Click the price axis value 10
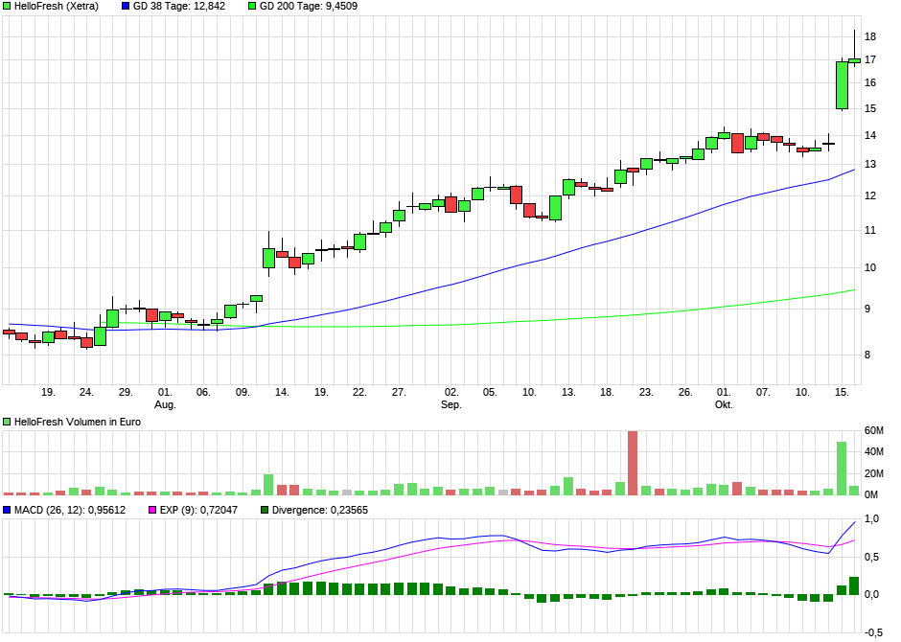The width and height of the screenshot is (901, 642). 870,267
